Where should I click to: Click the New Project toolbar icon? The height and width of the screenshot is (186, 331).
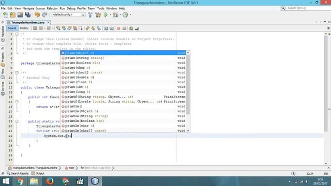pyautogui.click(x=13, y=15)
